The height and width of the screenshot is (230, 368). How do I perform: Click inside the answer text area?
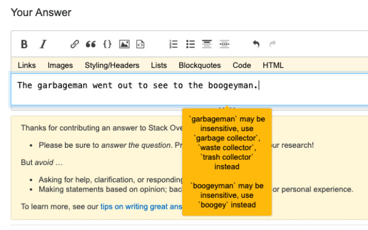coord(115,92)
